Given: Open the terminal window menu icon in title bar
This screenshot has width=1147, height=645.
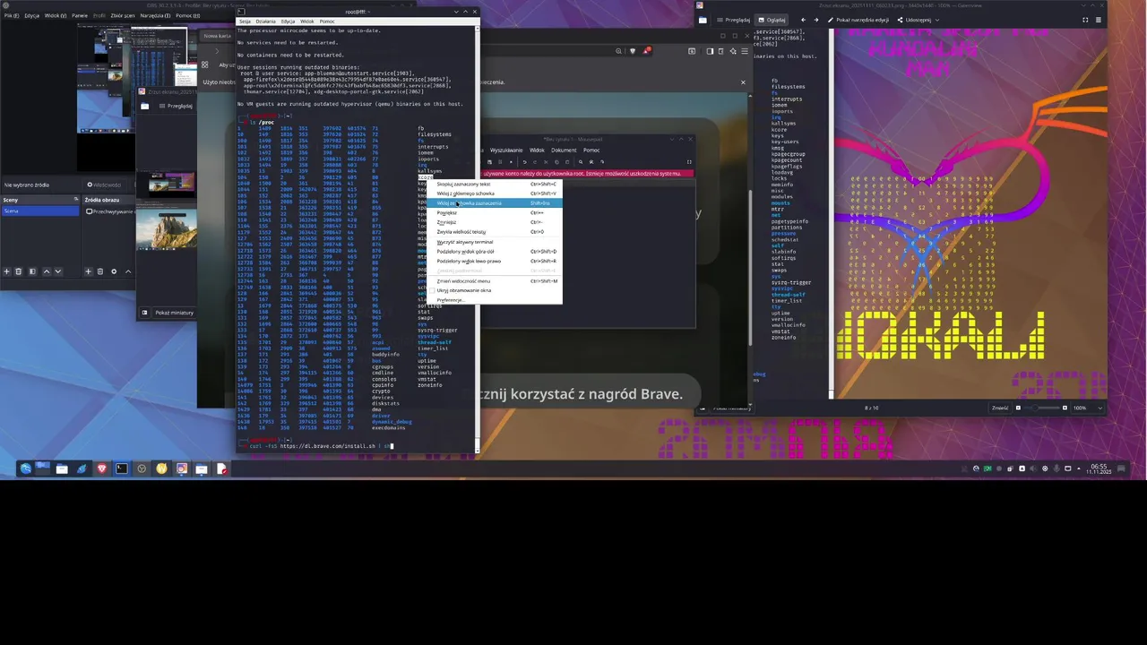Looking at the screenshot, I should coord(242,12).
